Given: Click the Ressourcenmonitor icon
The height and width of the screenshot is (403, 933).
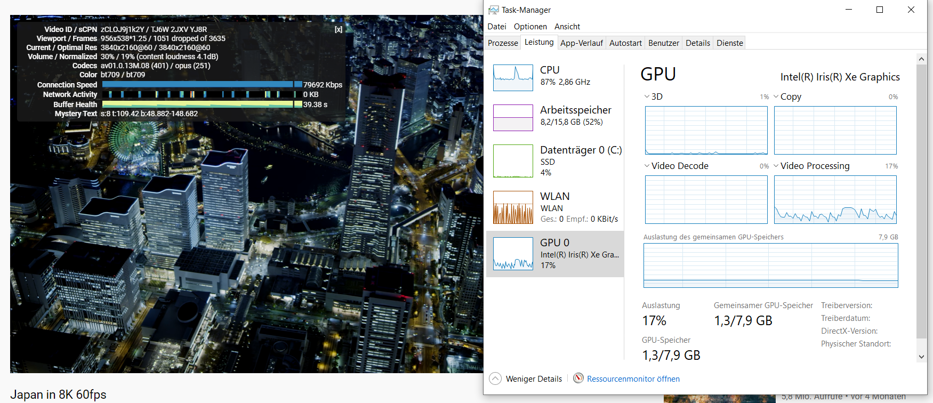Looking at the screenshot, I should (578, 378).
